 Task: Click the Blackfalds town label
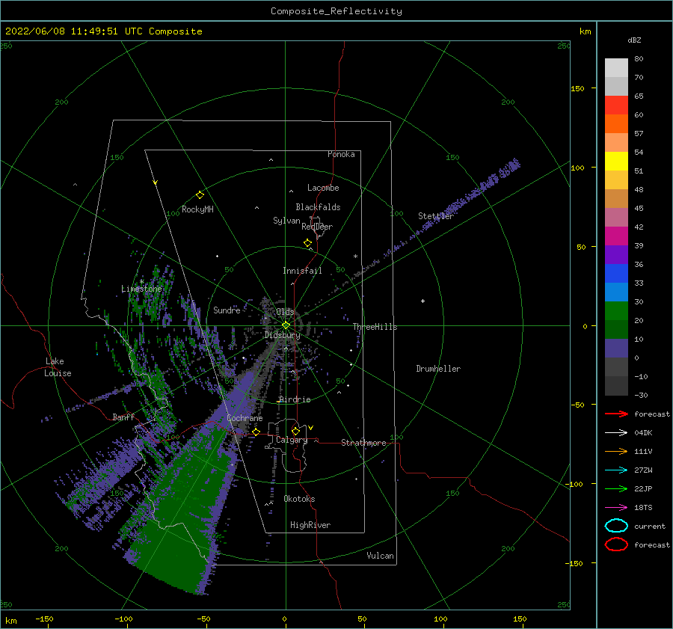click(318, 207)
